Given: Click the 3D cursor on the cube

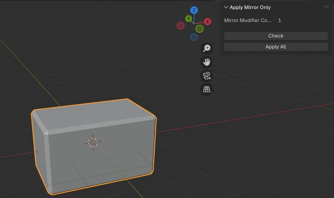Looking at the screenshot, I should pos(93,142).
